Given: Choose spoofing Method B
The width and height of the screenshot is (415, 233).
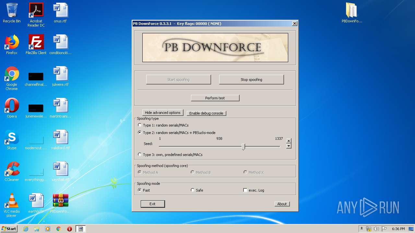Looking at the screenshot, I should pos(201,172).
